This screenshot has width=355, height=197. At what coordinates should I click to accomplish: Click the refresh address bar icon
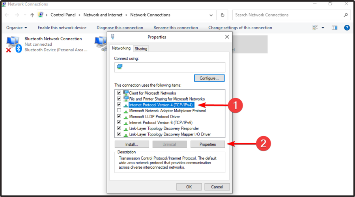coord(222,15)
